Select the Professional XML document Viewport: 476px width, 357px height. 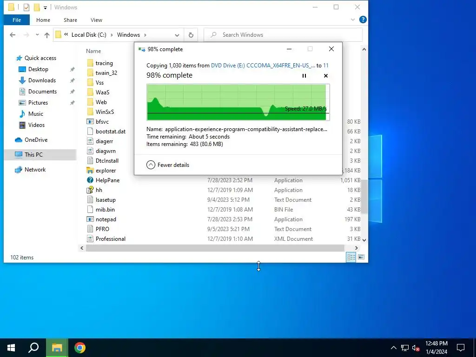(111, 239)
